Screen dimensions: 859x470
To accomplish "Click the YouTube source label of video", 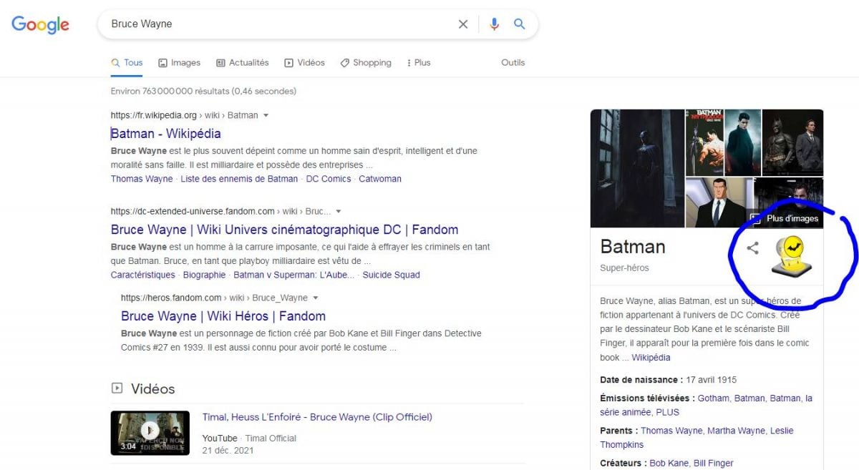I will tap(220, 438).
